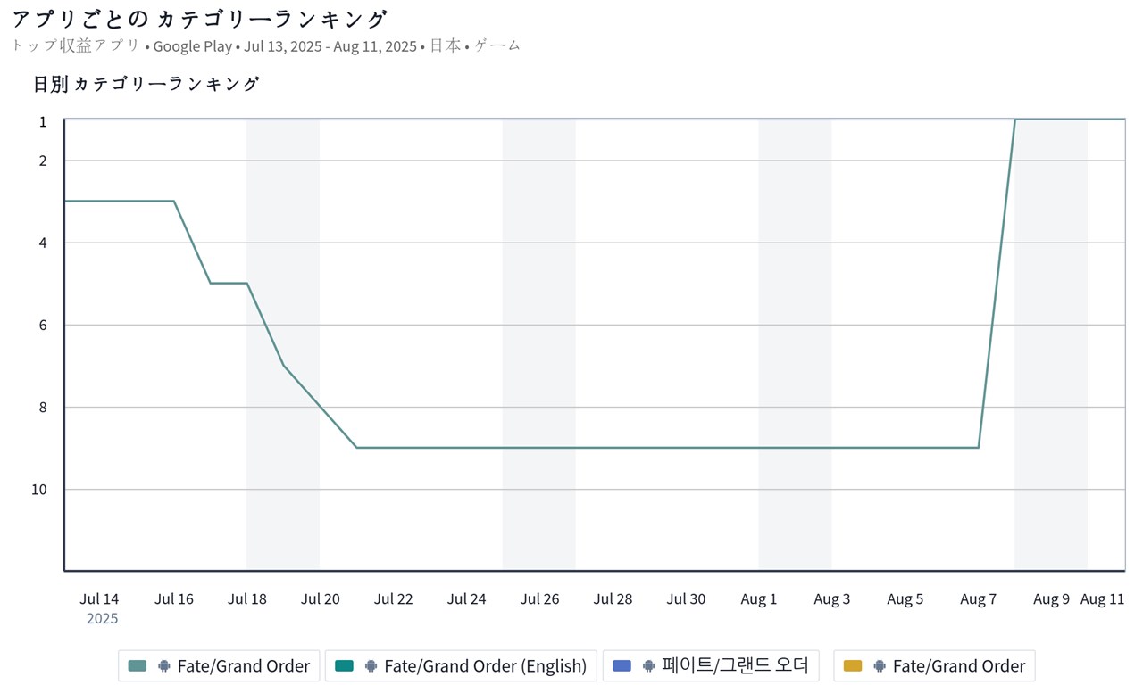
Task: Click the アプリごとの カテゴリーランキング title
Action: click(x=199, y=19)
